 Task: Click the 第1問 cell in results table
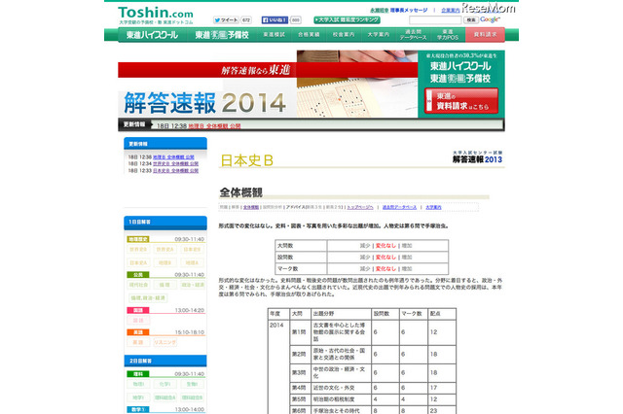[x=299, y=332]
